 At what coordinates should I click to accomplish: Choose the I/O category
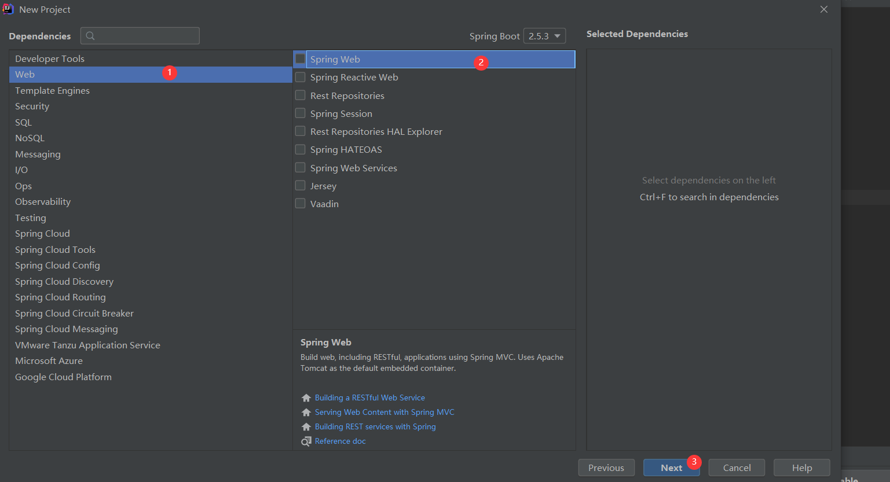pos(151,170)
